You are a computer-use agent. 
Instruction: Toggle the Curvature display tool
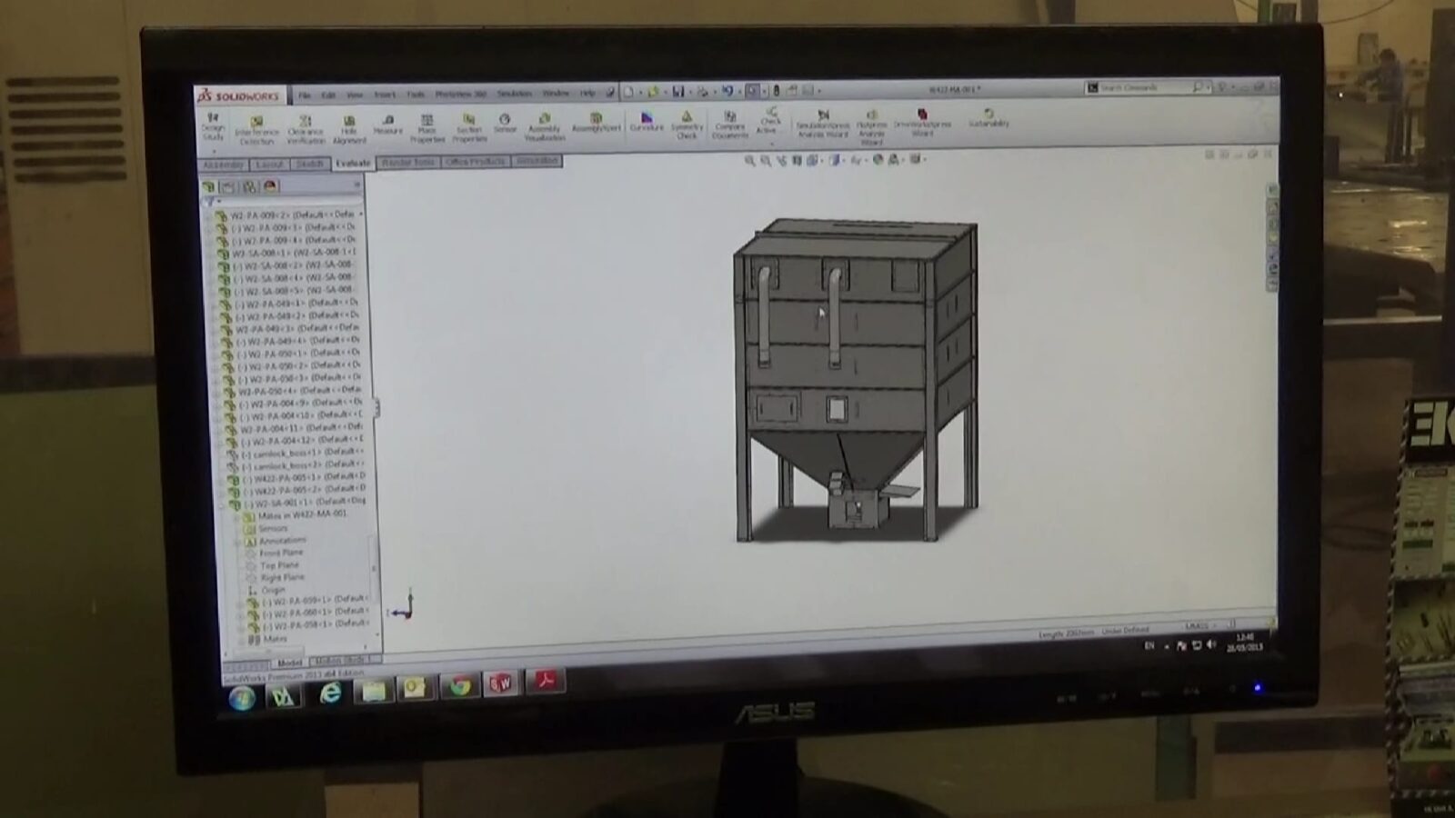pyautogui.click(x=647, y=122)
